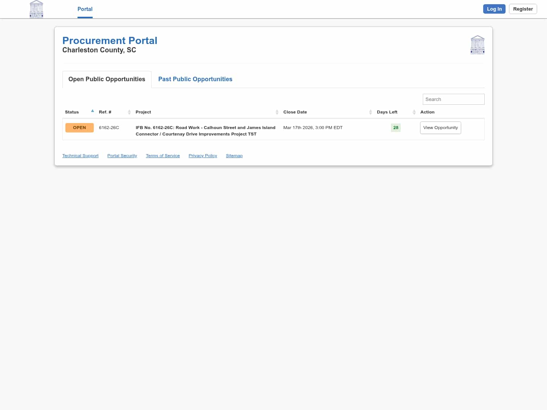Open the Technical Support link
This screenshot has height=410, width=547.
[80, 156]
